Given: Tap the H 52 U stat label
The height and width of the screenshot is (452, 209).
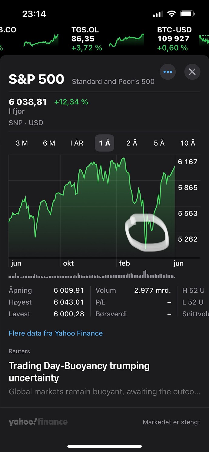Looking at the screenshot, I should (194, 290).
